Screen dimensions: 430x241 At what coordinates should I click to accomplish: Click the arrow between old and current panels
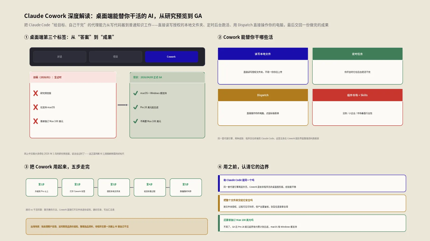click(123, 105)
